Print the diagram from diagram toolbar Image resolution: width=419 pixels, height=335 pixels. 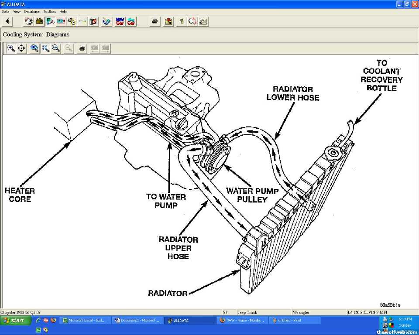[82, 48]
